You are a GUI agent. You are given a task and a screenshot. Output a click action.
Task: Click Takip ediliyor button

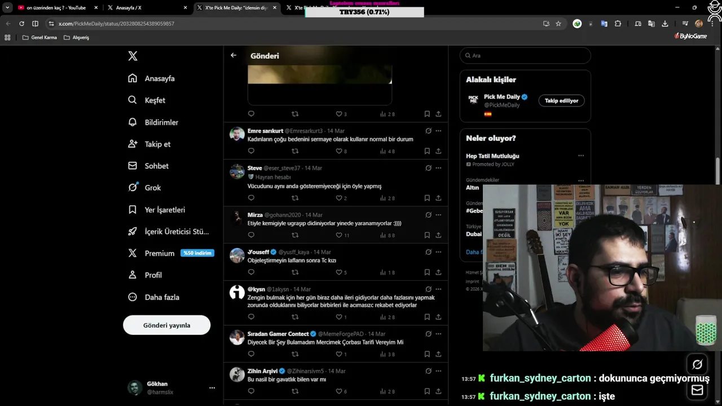561,100
